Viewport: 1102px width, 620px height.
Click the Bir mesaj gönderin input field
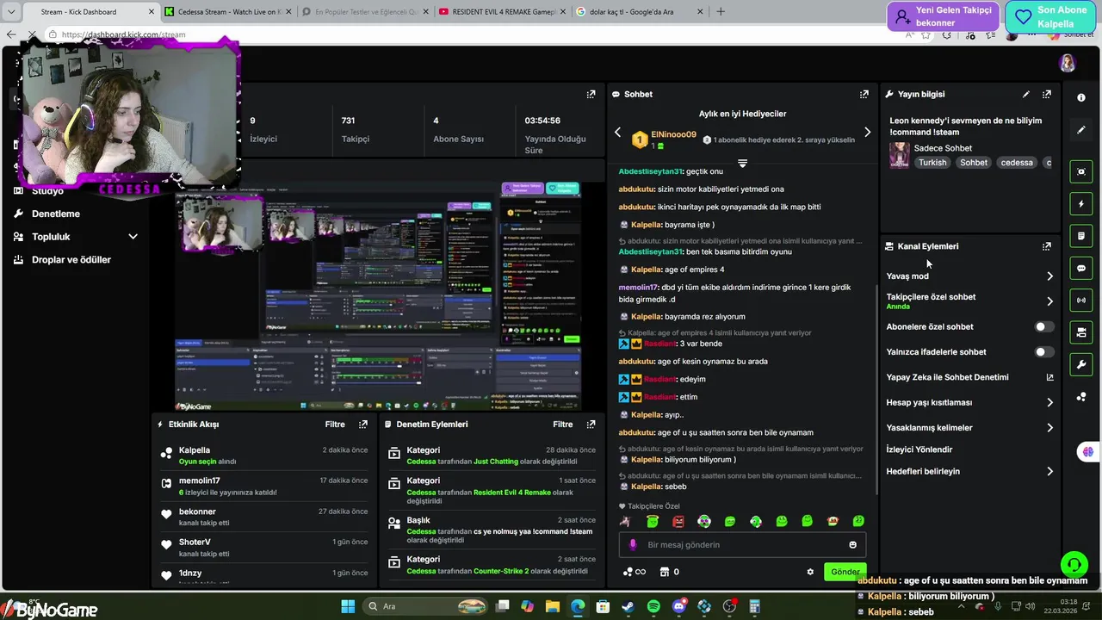pos(742,545)
